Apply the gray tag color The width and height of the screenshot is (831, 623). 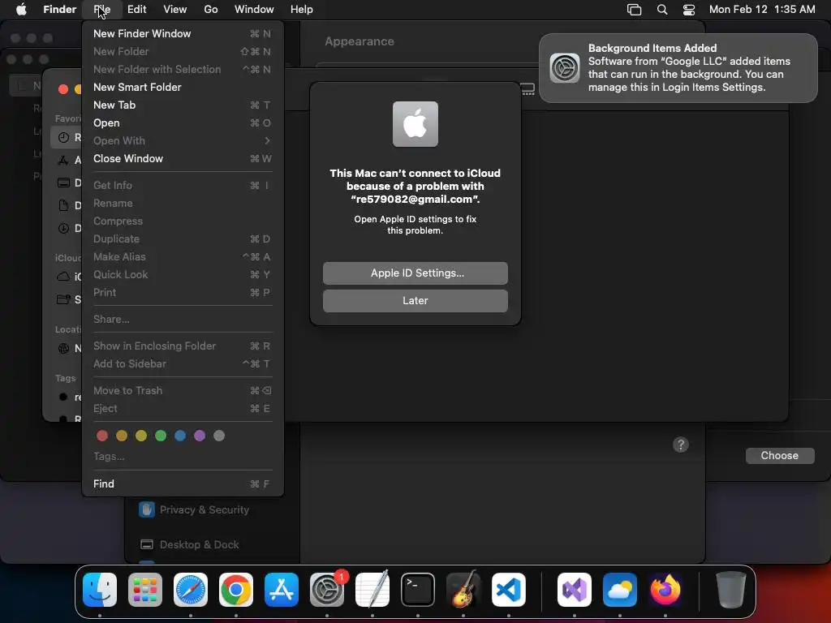click(219, 436)
